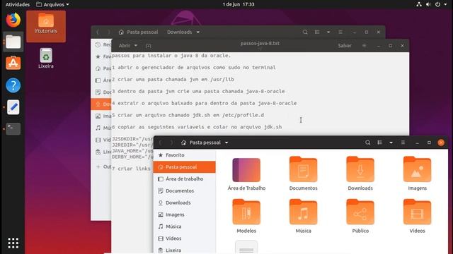Open the Help icon in dock

point(13,85)
